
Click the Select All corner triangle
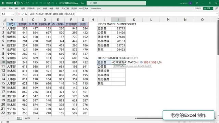point(4,20)
